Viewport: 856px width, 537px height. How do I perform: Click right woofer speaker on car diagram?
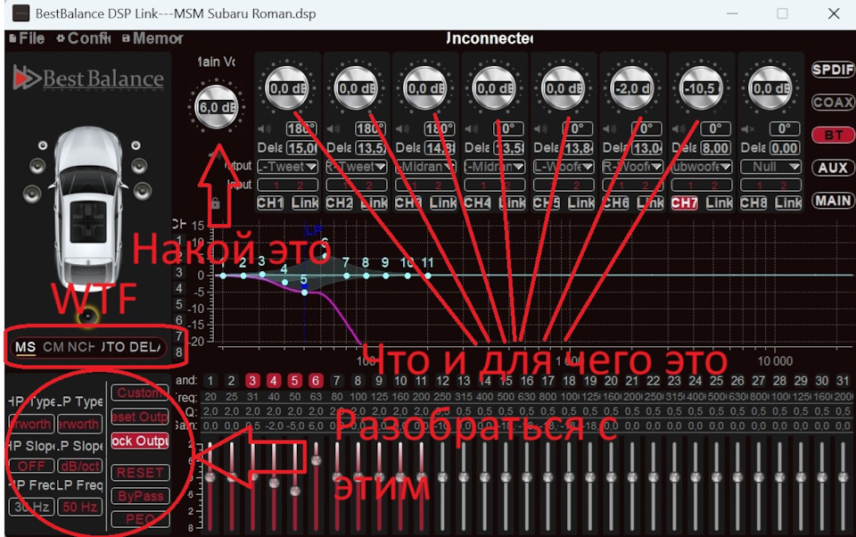click(x=143, y=191)
